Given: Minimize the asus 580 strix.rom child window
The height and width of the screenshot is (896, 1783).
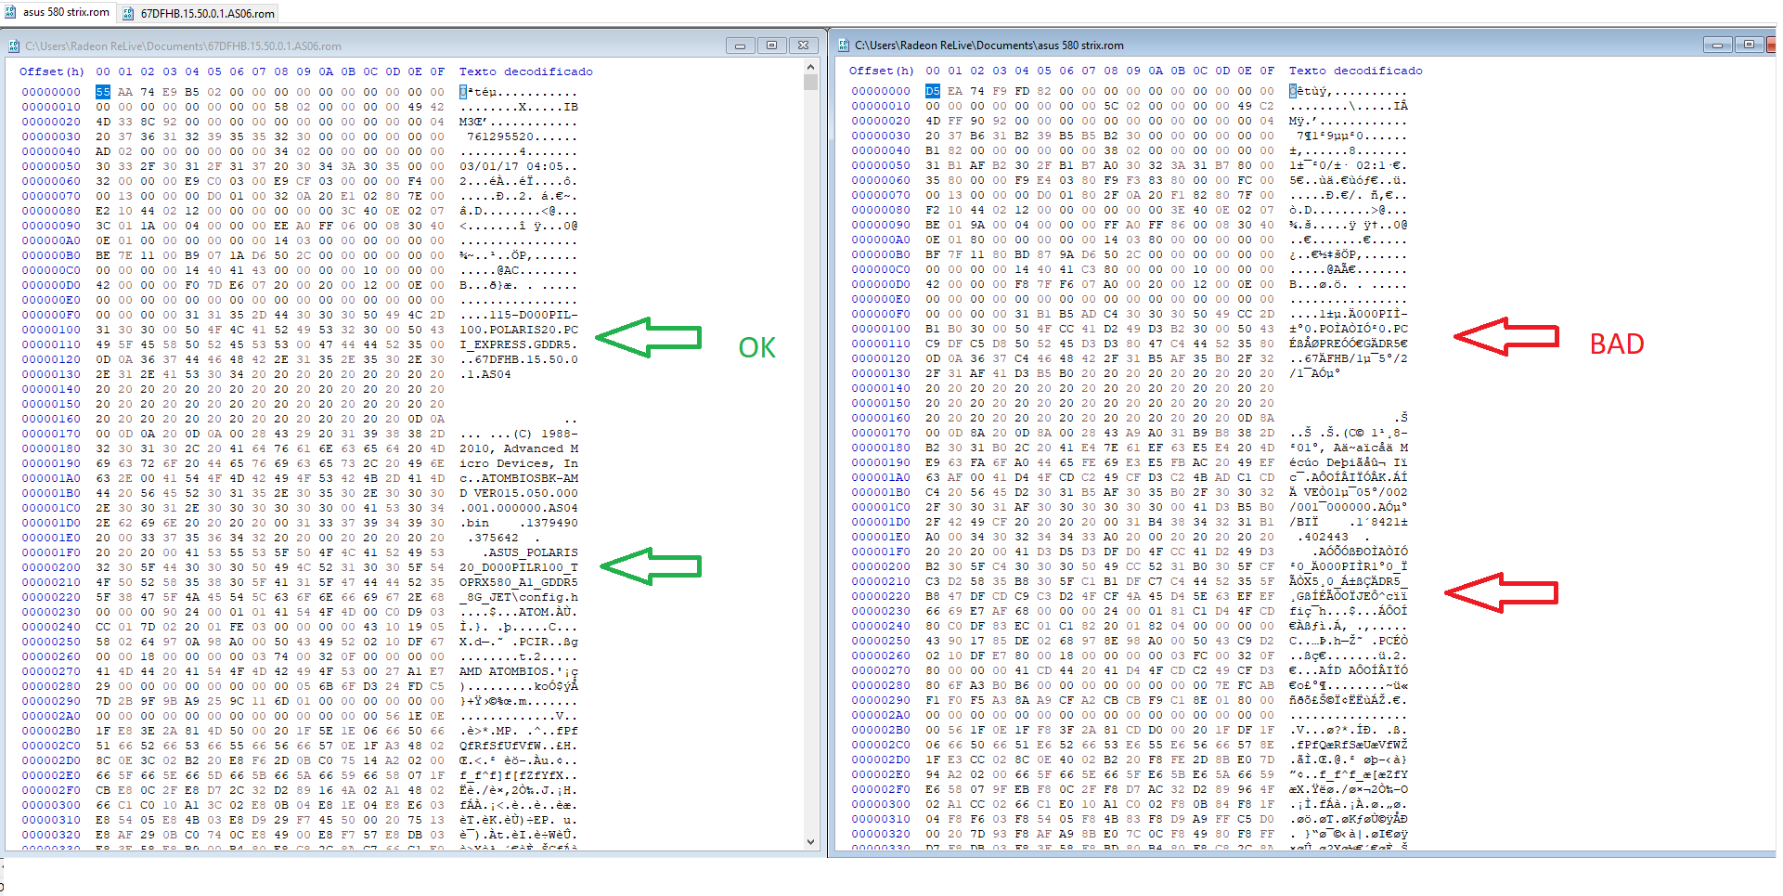Looking at the screenshot, I should tap(1717, 45).
